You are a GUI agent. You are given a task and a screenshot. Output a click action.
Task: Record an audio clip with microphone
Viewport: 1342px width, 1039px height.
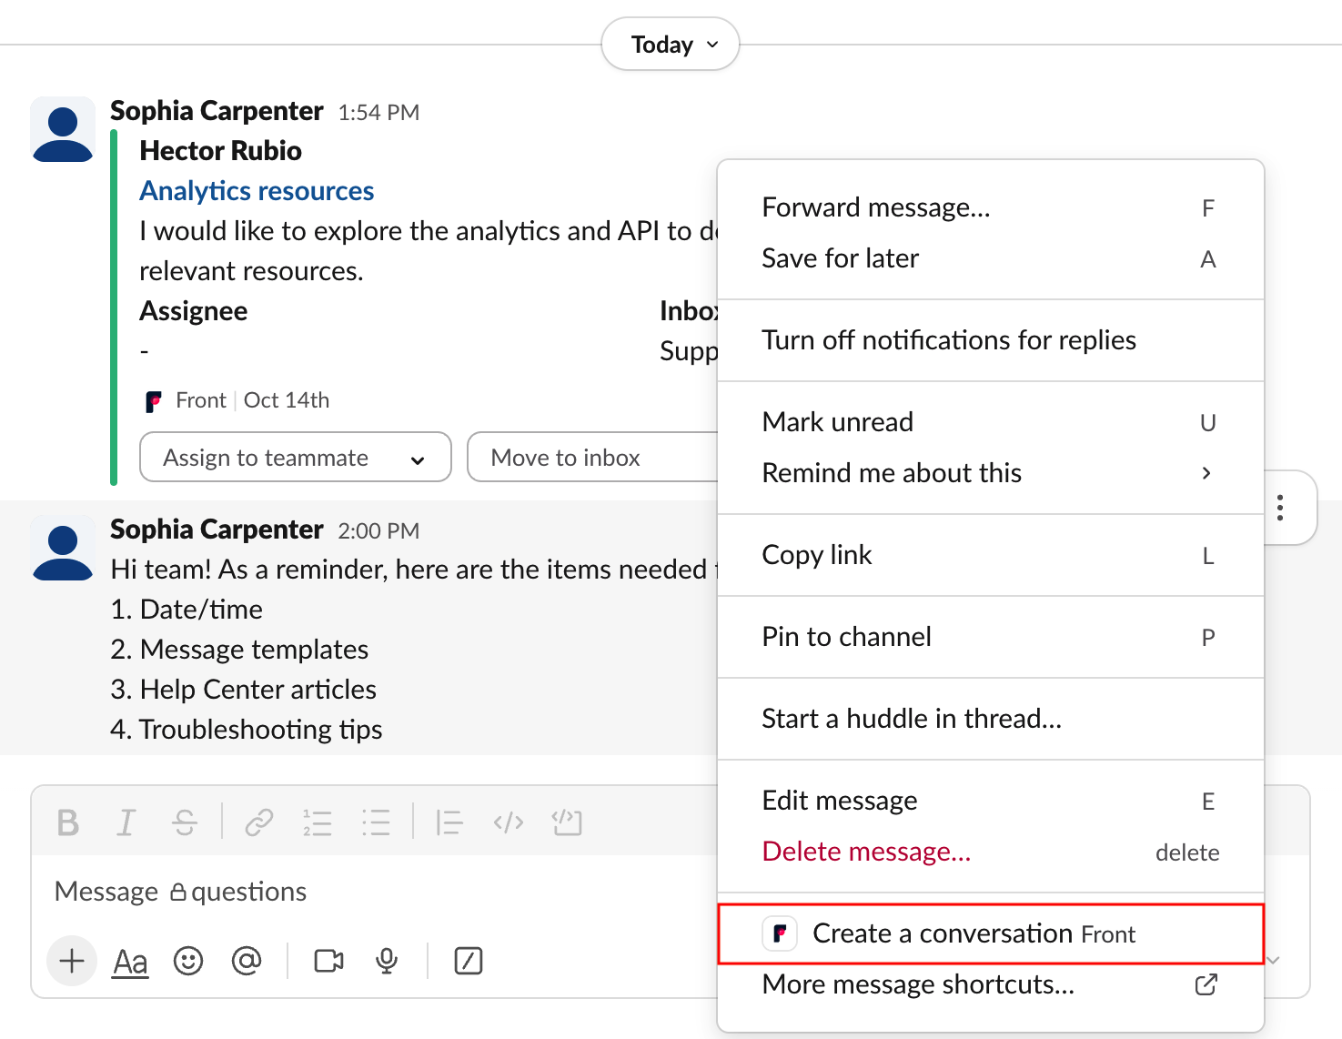[x=387, y=961]
